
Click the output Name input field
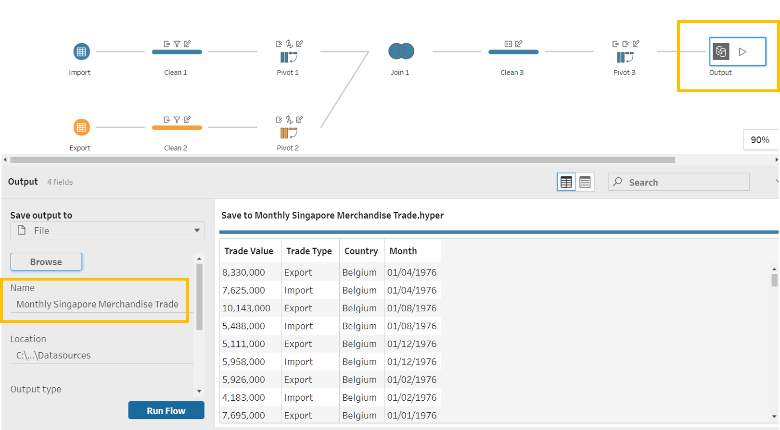(x=97, y=304)
